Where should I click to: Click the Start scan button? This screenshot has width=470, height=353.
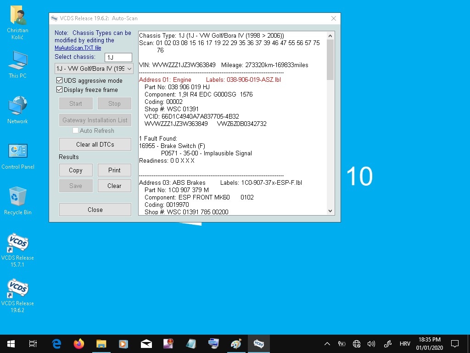tap(76, 103)
